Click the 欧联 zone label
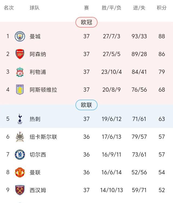The image size is (173, 203). (x=86, y=105)
